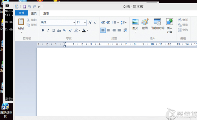Increase paragraph indent
197x120 pixels.
pos(108,23)
